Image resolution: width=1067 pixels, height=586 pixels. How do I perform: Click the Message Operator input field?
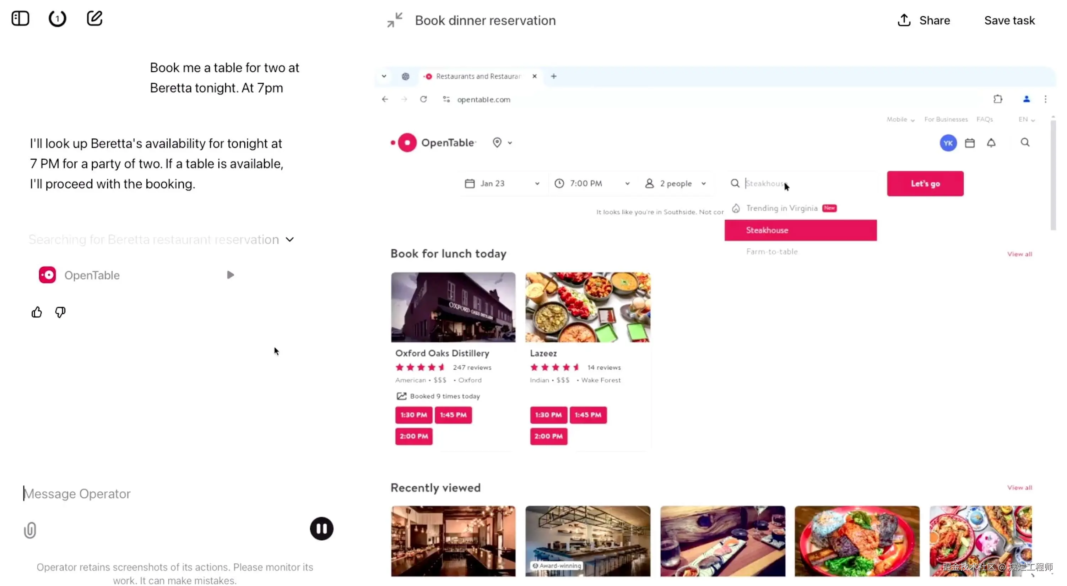point(166,494)
